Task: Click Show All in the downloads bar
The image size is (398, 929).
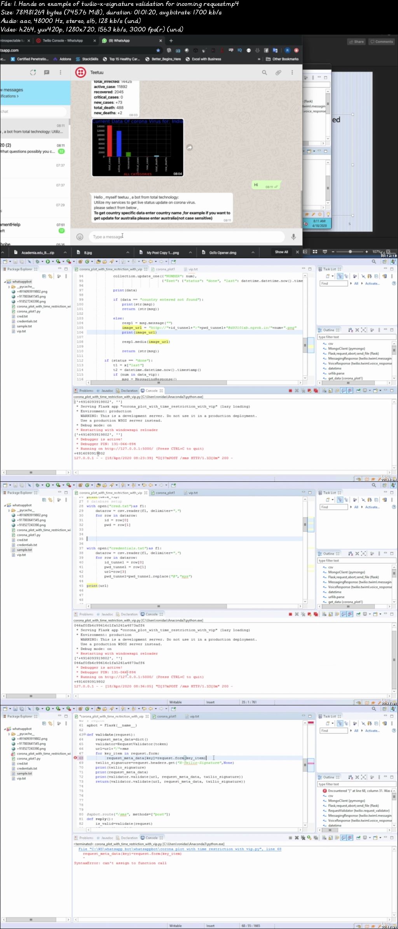Action: [x=281, y=252]
